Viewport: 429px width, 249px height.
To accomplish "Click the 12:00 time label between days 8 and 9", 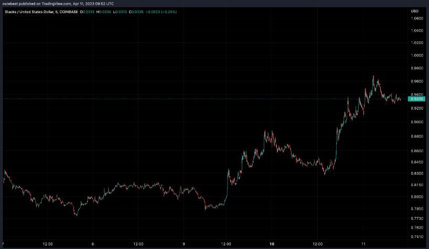I will coord(138,244).
